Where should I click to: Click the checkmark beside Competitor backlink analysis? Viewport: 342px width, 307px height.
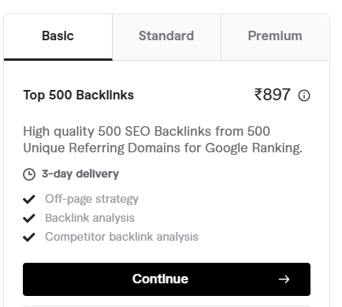(x=29, y=237)
